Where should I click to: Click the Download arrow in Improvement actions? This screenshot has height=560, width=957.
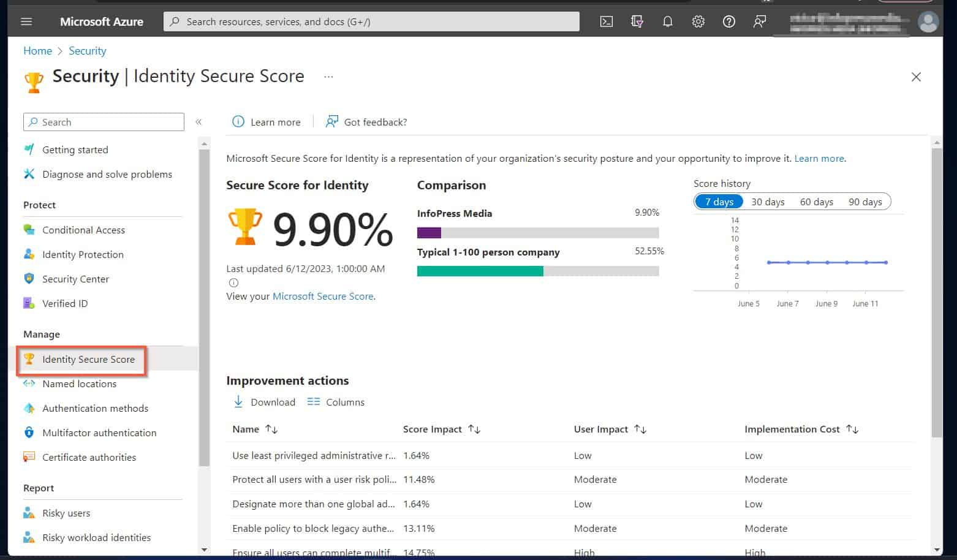(238, 401)
